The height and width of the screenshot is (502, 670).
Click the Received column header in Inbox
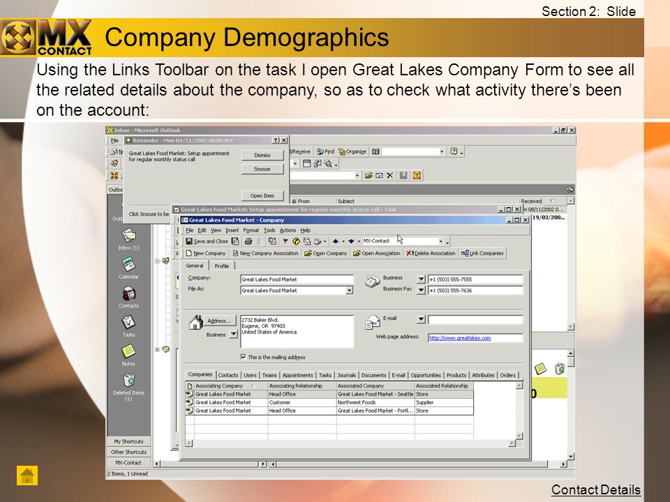tap(543, 201)
